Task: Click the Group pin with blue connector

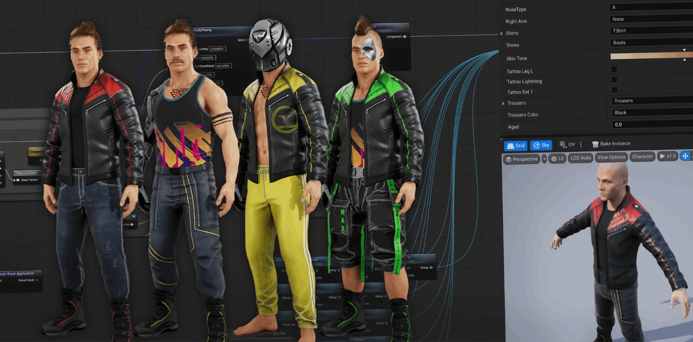Action: (x=431, y=268)
